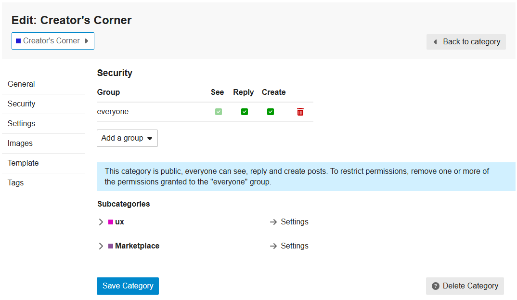Click the bold Security section heading

coord(115,73)
